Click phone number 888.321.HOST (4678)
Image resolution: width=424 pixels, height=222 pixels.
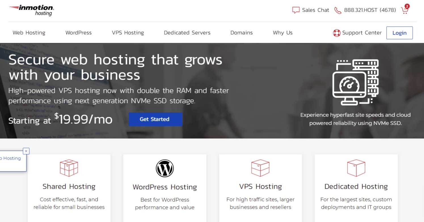tap(370, 10)
